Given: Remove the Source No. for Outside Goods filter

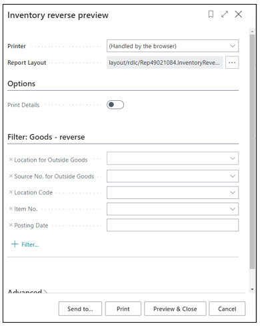Looking at the screenshot, I should [x=11, y=176].
